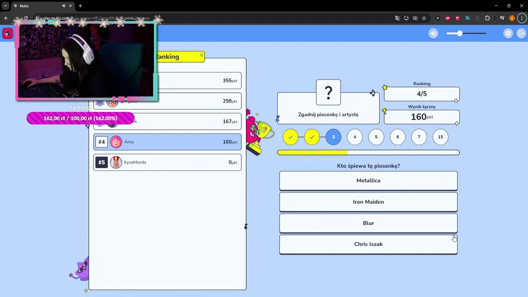Click Ania's pink avatar
The width and height of the screenshot is (528, 297).
pyautogui.click(x=116, y=142)
